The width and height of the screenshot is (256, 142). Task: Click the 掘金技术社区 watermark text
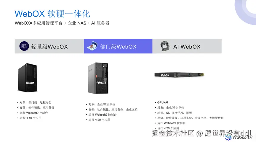tap(173, 133)
